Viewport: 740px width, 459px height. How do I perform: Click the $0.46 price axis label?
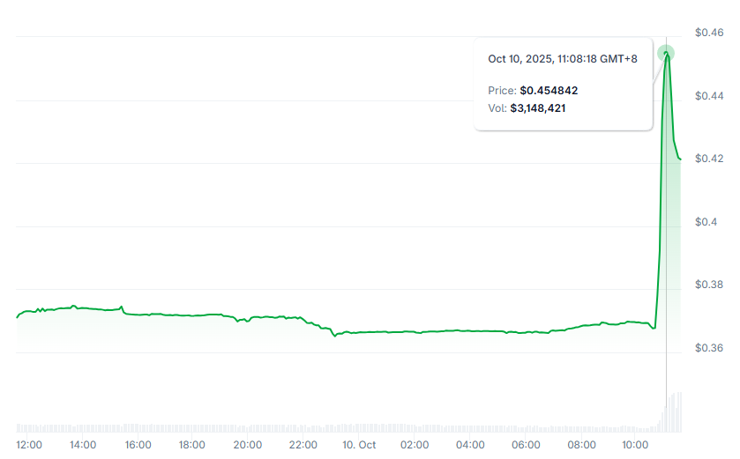tap(709, 33)
